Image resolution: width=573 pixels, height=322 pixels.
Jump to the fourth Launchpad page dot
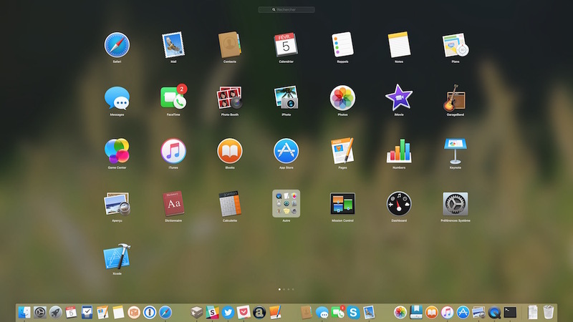click(293, 290)
